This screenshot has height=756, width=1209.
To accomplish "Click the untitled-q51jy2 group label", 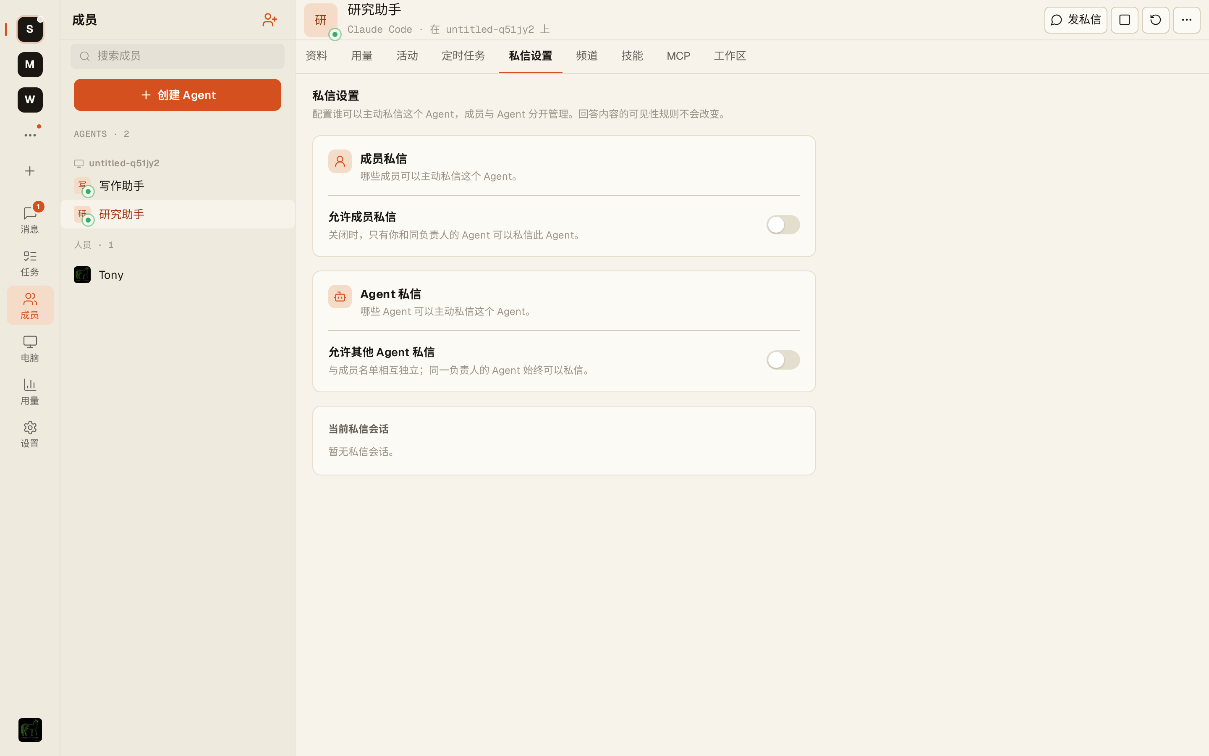I will click(x=124, y=163).
